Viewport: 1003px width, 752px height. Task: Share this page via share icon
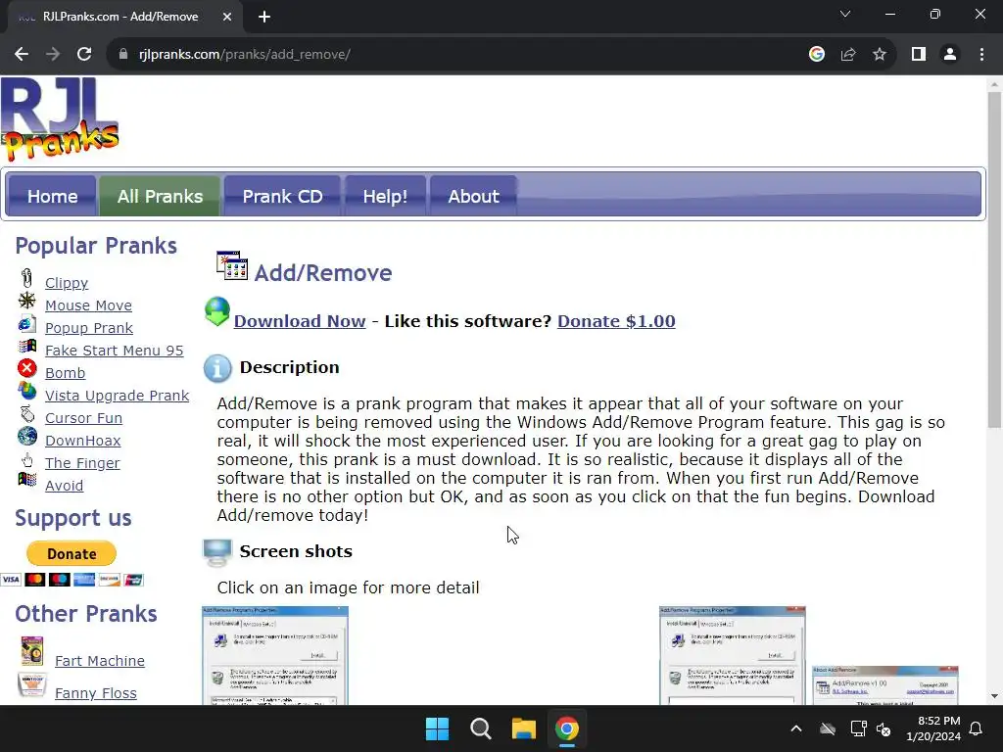(848, 55)
